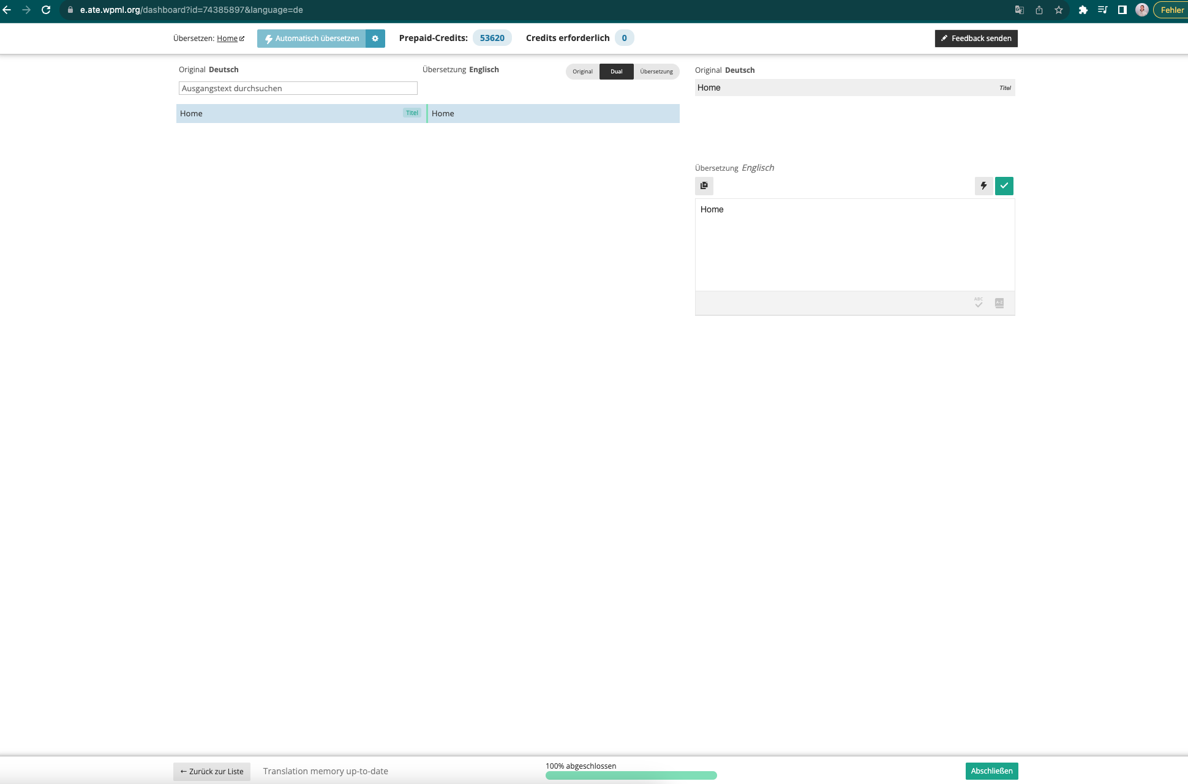Image resolution: width=1188 pixels, height=784 pixels.
Task: Click the prepaid credits value 53620
Action: pos(492,38)
